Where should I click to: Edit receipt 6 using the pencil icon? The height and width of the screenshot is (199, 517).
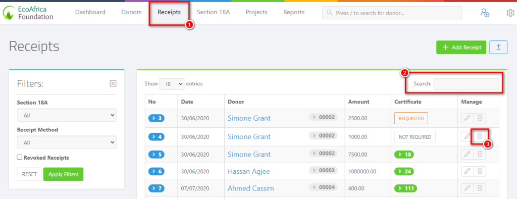[467, 171]
